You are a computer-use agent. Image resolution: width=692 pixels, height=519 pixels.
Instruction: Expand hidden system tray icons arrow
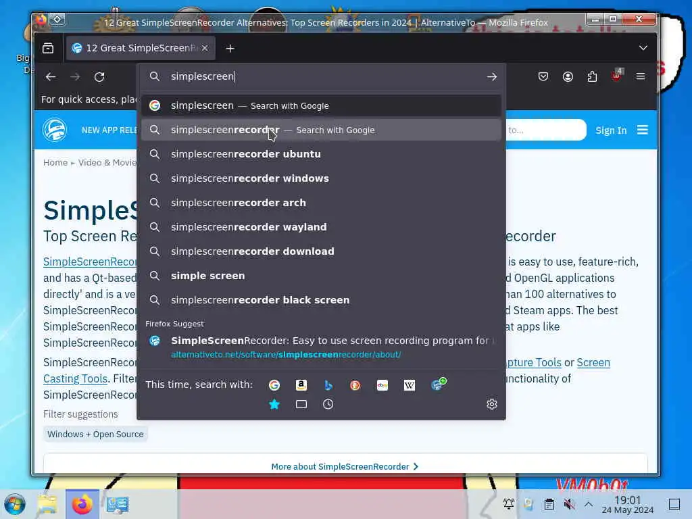[589, 504]
